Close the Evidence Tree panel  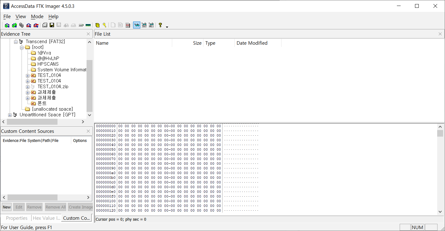(88, 34)
